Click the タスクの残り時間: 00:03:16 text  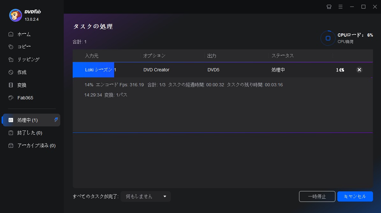[x=255, y=85]
